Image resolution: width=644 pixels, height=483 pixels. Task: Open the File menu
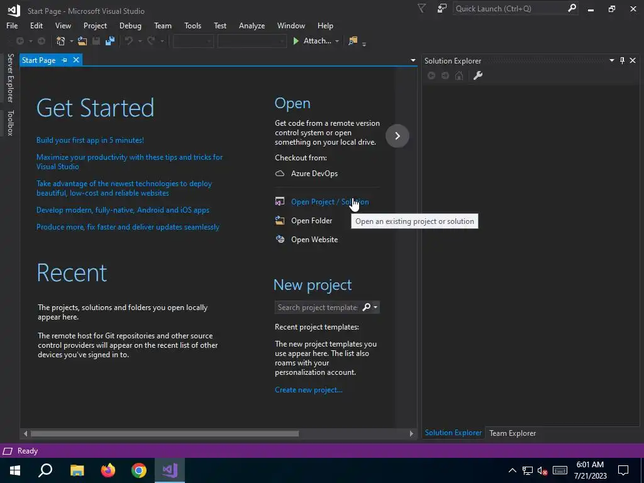(12, 25)
